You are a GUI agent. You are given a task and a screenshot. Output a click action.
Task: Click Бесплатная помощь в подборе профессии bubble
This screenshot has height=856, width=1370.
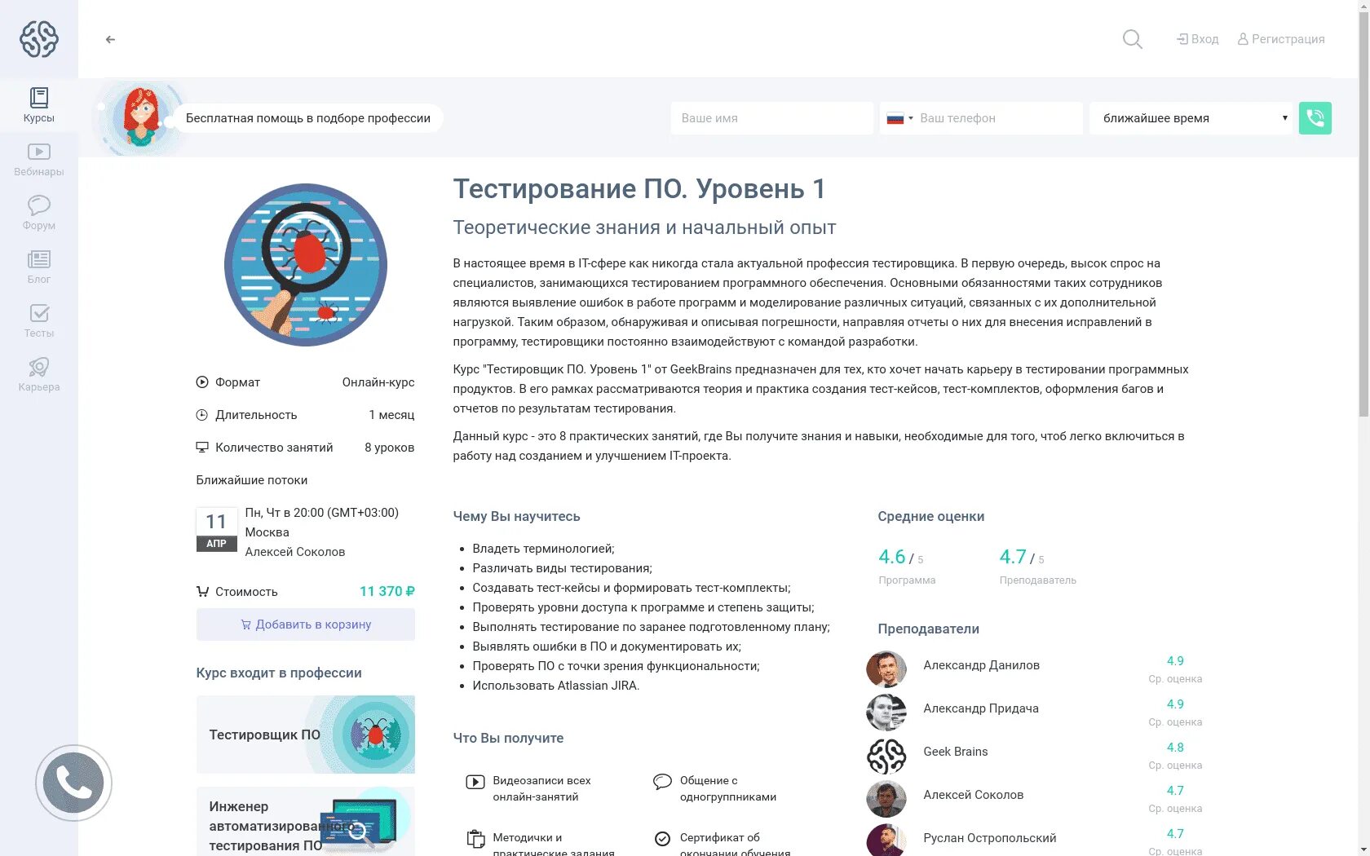point(308,118)
